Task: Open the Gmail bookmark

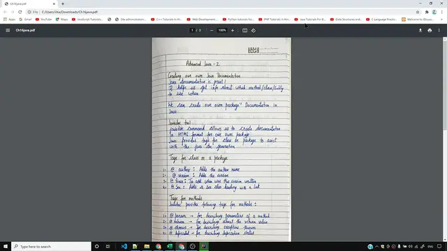Action: [x=25, y=20]
